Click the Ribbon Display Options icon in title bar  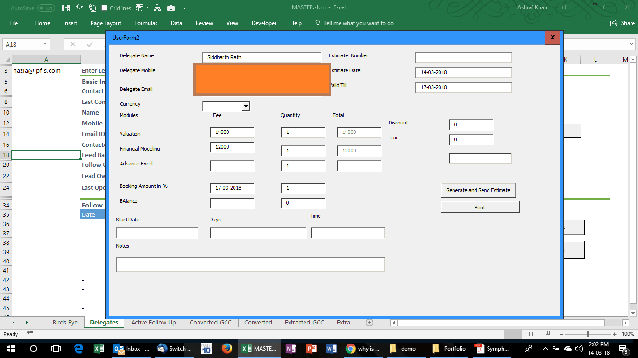(563, 7)
